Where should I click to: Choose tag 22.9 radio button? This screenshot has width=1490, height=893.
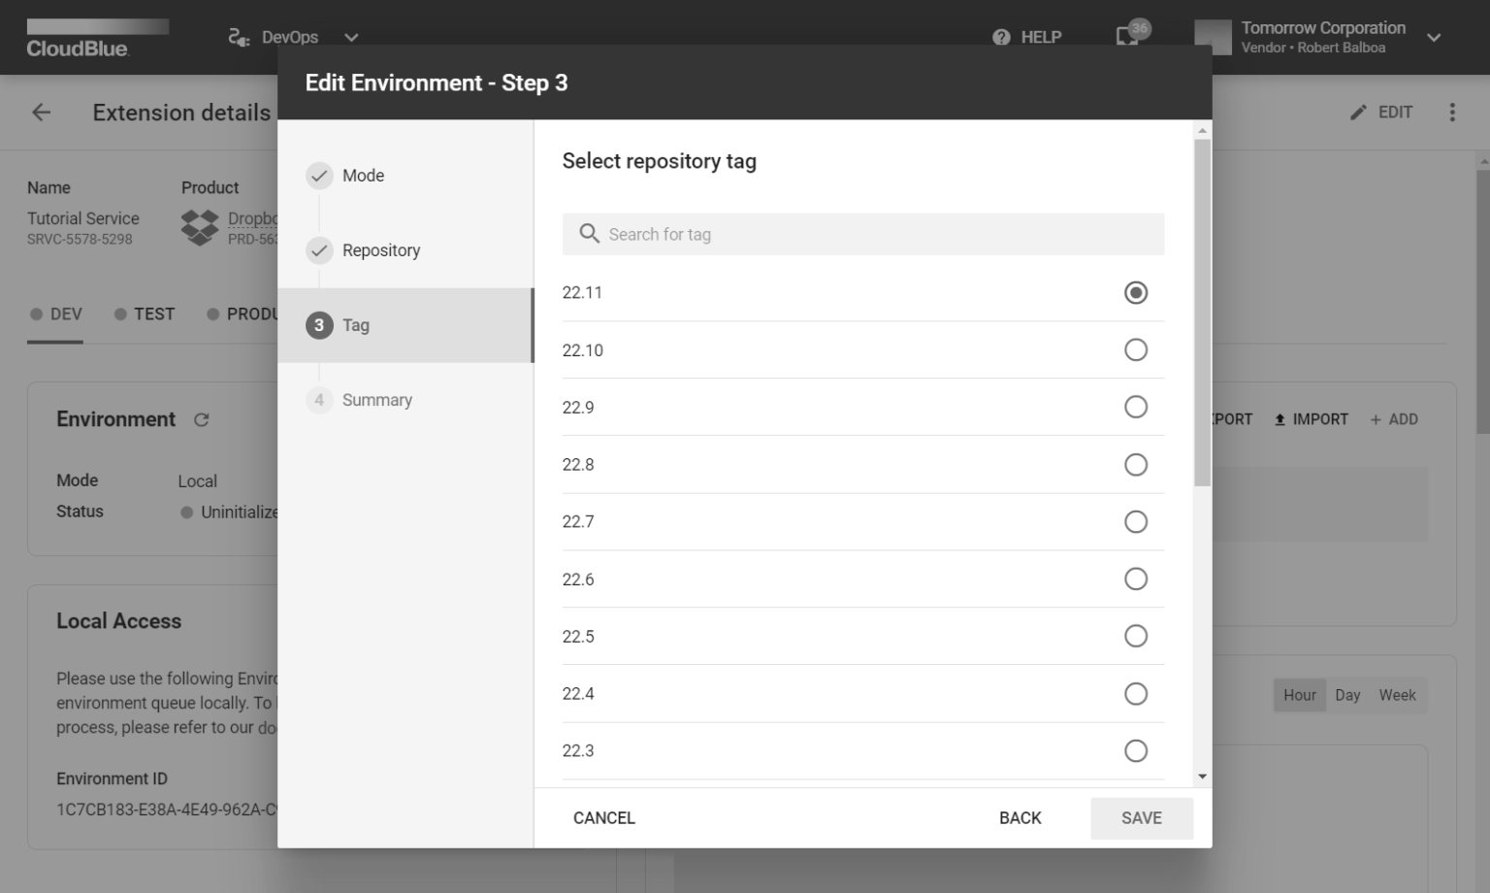[x=1135, y=407]
